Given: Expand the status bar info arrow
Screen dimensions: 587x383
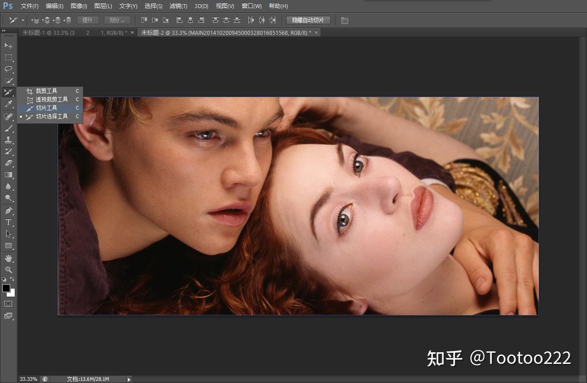Looking at the screenshot, I should coord(129,379).
